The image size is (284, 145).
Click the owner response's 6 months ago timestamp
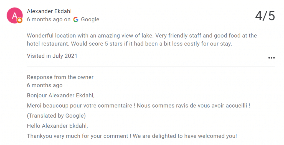click(44, 85)
